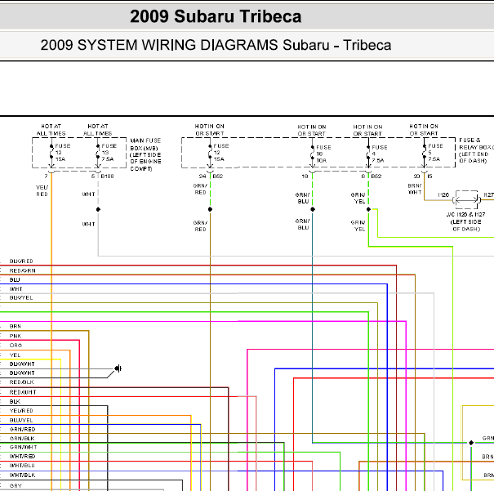Select the B188 connector label
494x491 pixels.
coord(107,176)
